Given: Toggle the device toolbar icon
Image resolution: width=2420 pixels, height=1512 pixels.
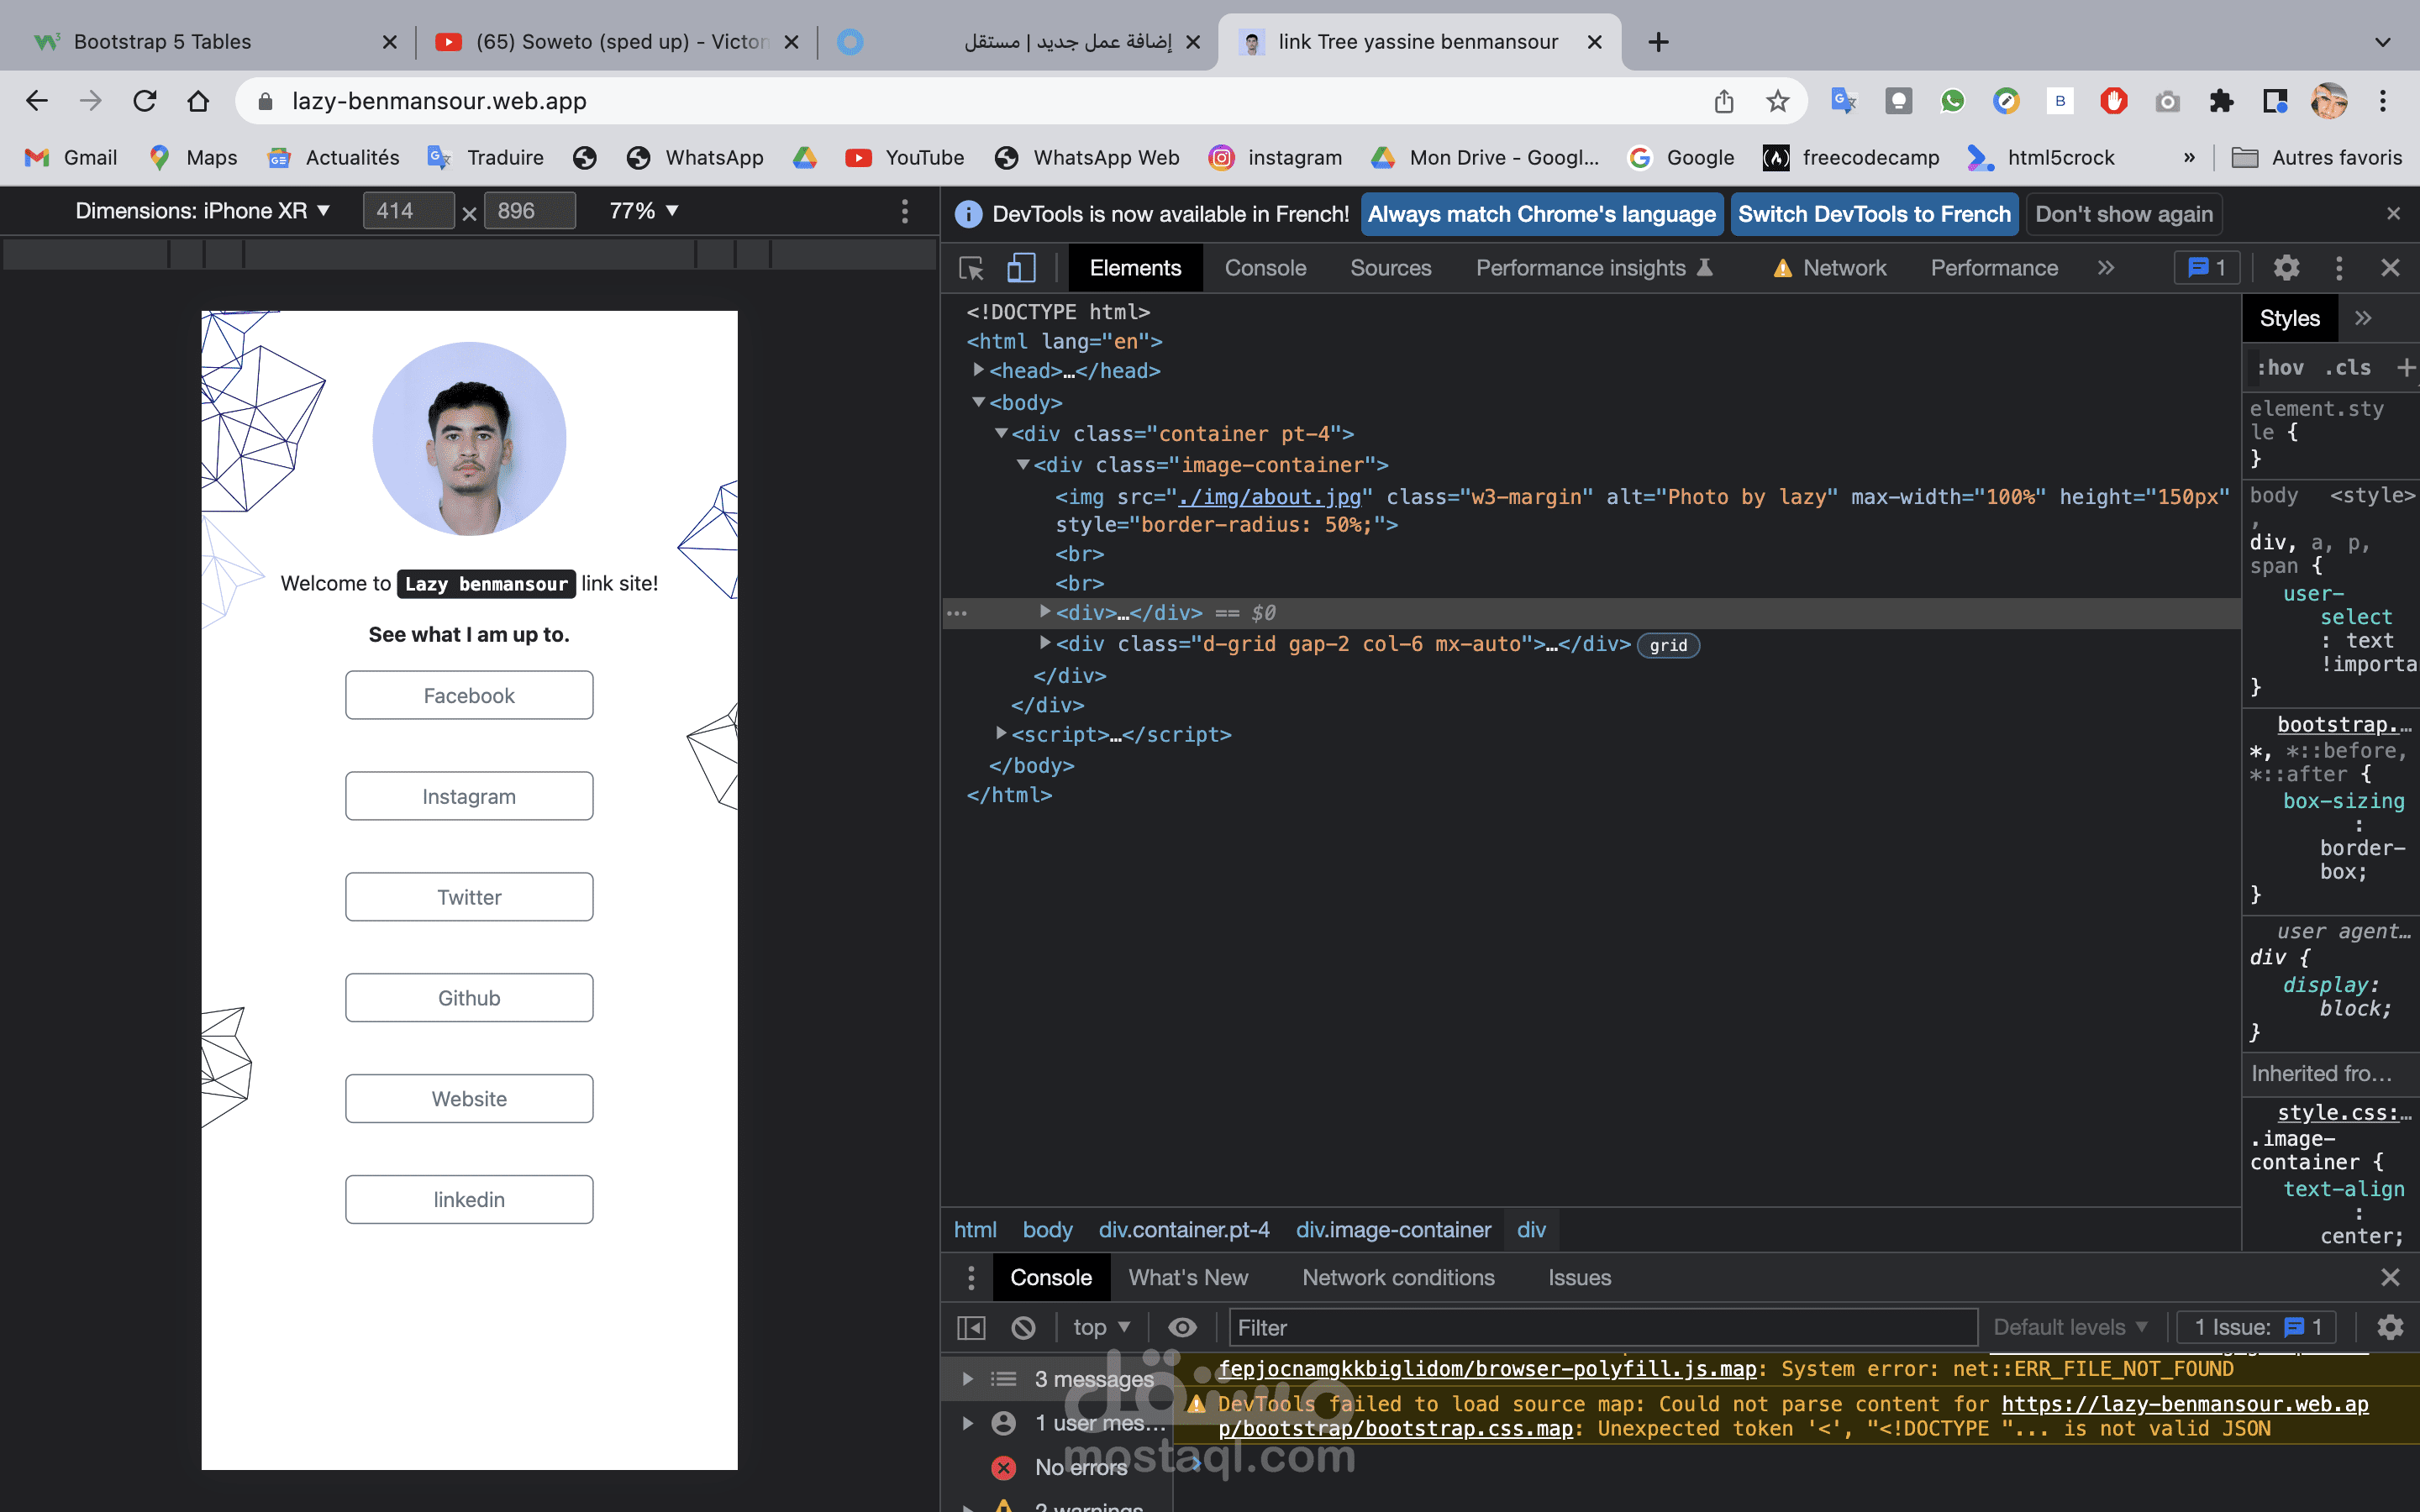Looking at the screenshot, I should pos(1020,268).
